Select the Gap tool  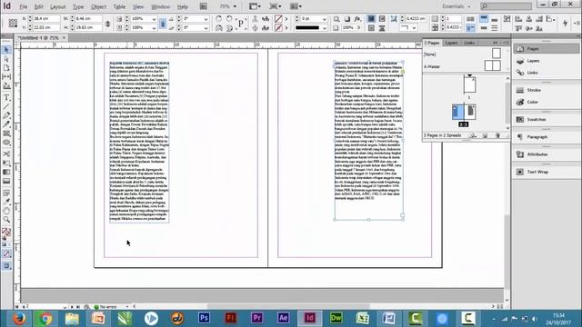[6, 76]
